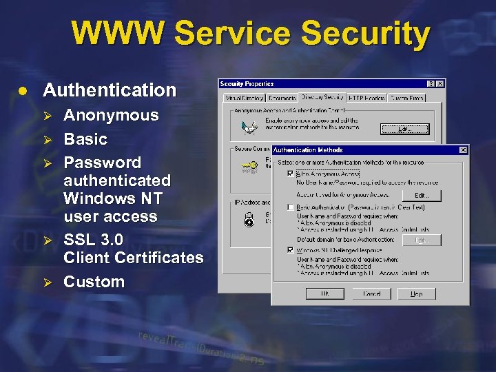Click the help question-mark button in Security Properties
This screenshot has width=496, height=372.
tap(431, 84)
